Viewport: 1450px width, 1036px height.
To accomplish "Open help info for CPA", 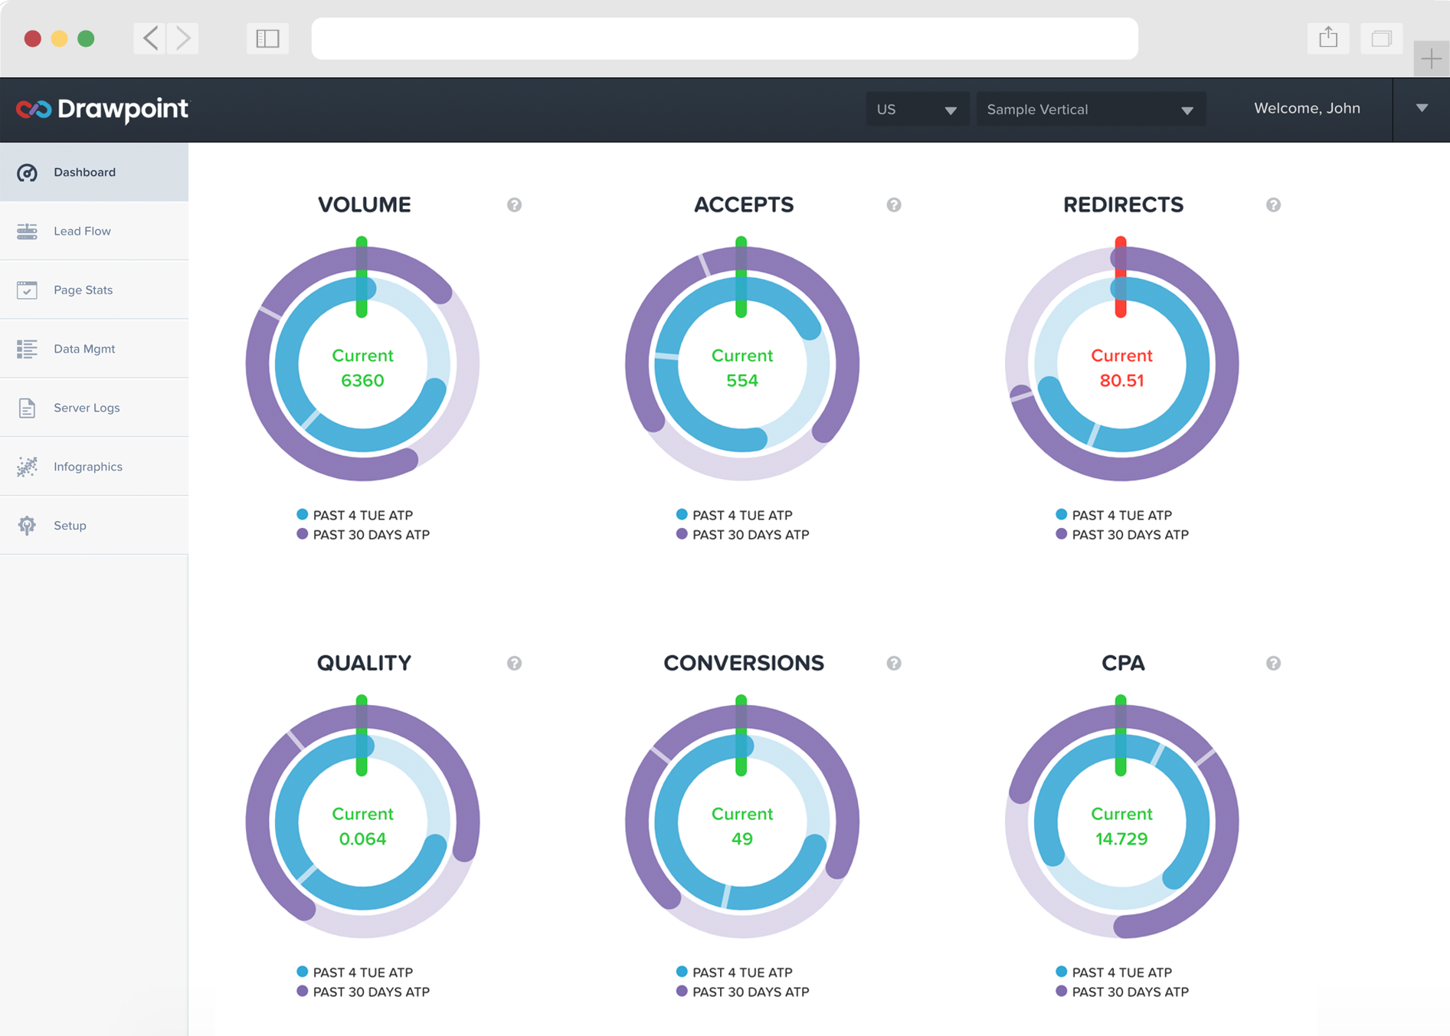I will [x=1272, y=663].
